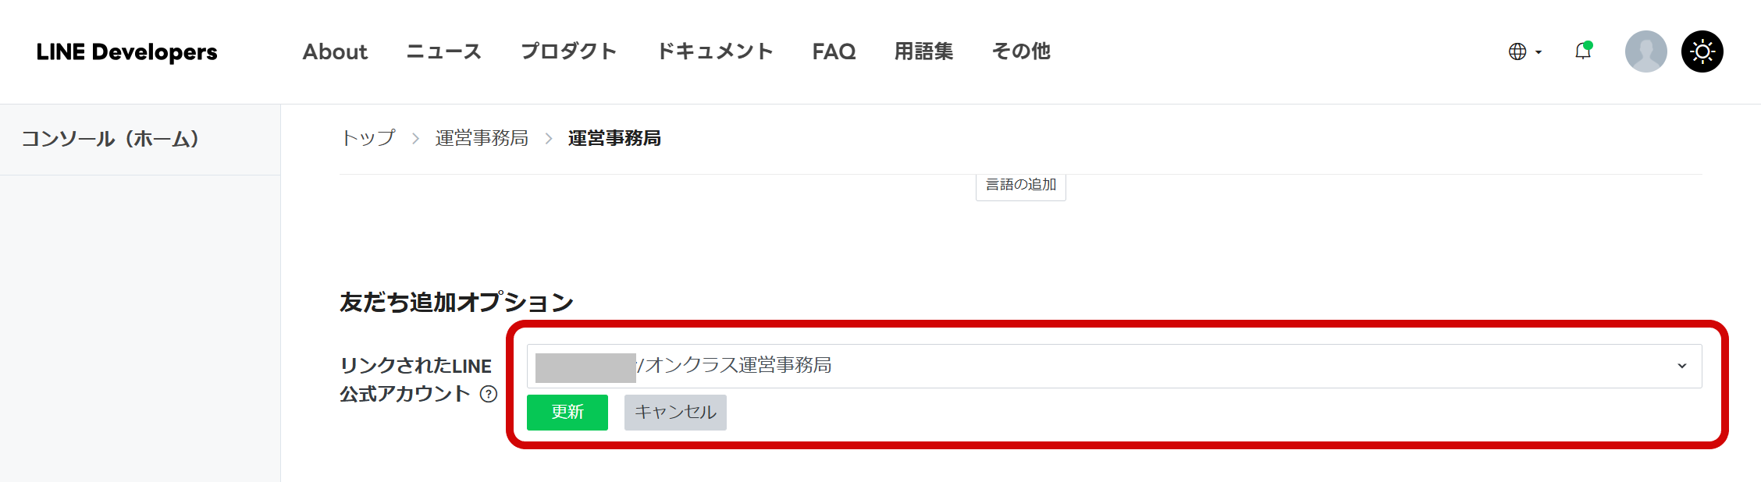Open the ドキュメント menu
Viewport: 1761px width, 482px height.
(x=714, y=52)
